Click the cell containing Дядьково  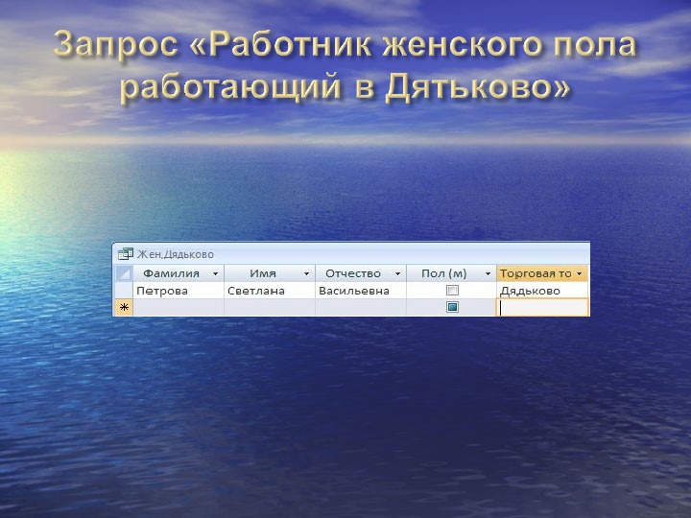click(542, 291)
